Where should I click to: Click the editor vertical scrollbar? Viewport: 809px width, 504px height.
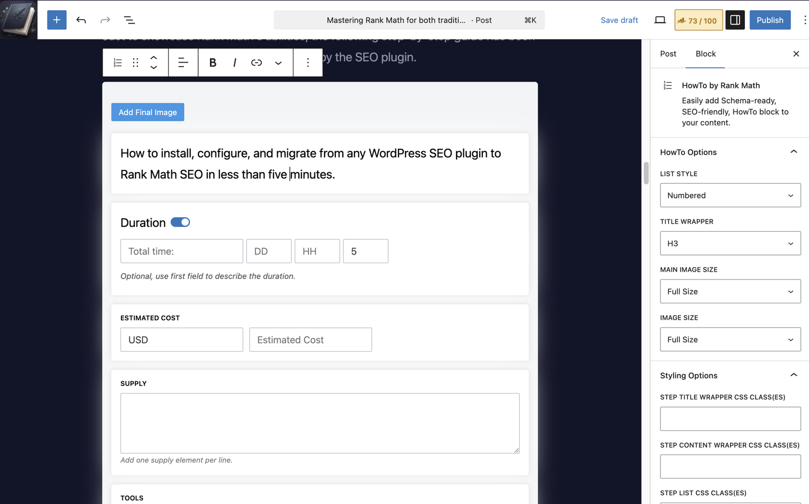(646, 173)
